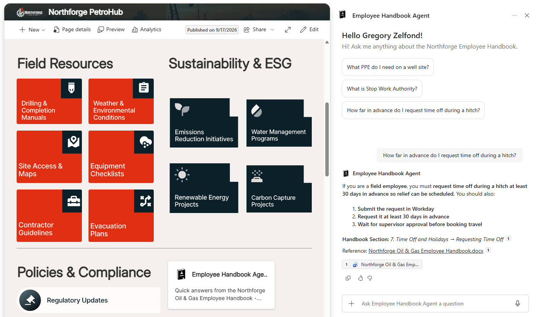
Task: Open the Site Access & Maps tile
Action: tap(49, 157)
